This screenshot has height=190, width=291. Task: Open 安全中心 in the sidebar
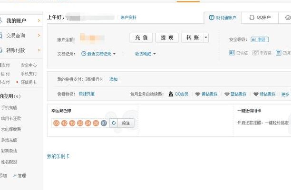pos(29,65)
